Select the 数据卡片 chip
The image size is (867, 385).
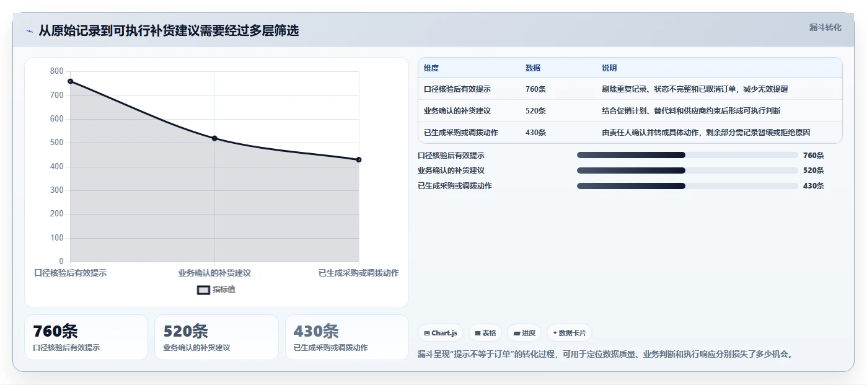569,333
